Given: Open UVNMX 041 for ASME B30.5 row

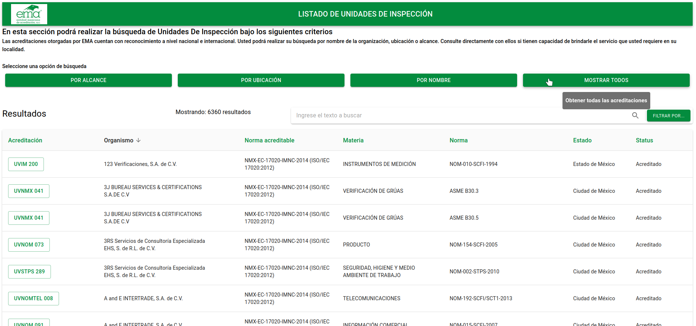Looking at the screenshot, I should point(29,218).
